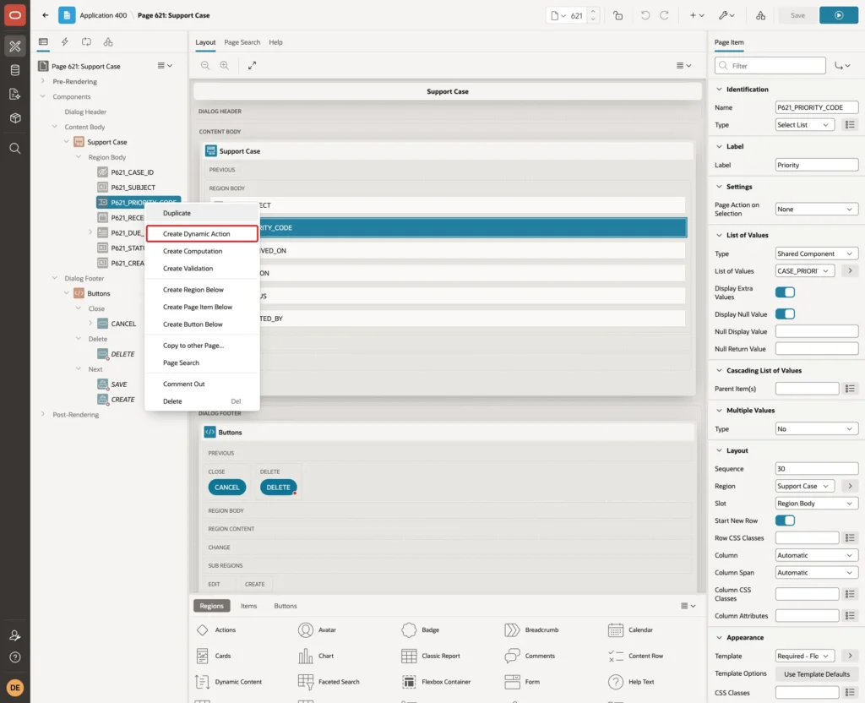Click the Rendering tree tab icon
865x703 pixels.
(44, 42)
